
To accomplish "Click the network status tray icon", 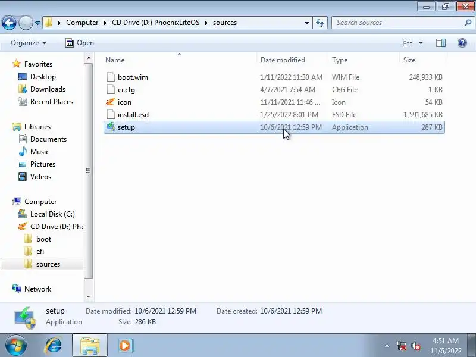I will [x=401, y=346].
